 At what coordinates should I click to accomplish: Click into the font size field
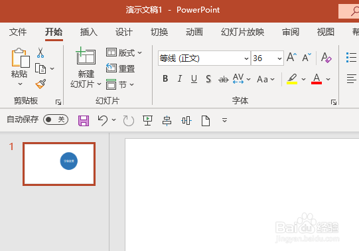tap(263, 58)
